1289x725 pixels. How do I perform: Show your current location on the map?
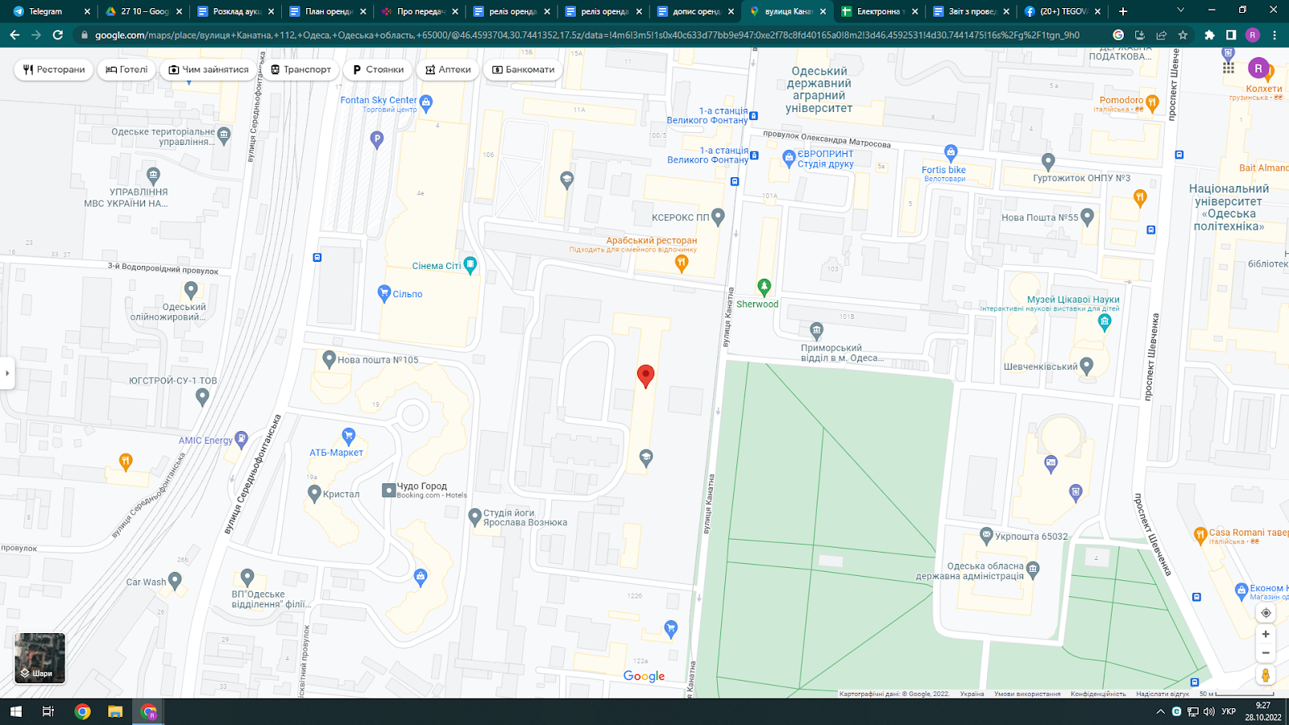point(1266,613)
